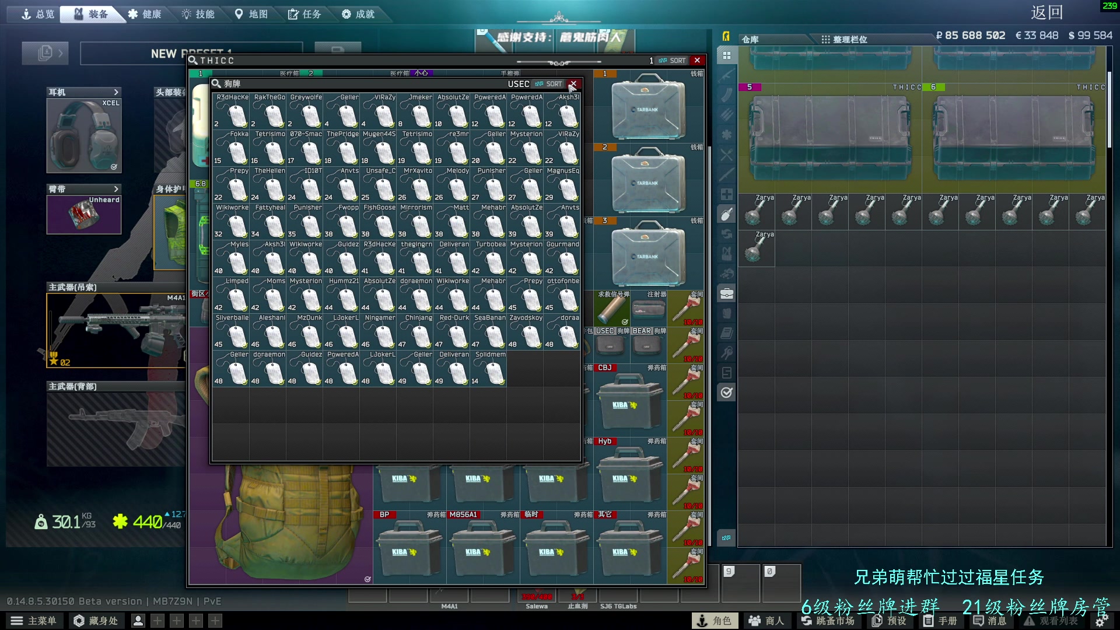Open THICC case tagged 5 in stash

tap(831, 138)
